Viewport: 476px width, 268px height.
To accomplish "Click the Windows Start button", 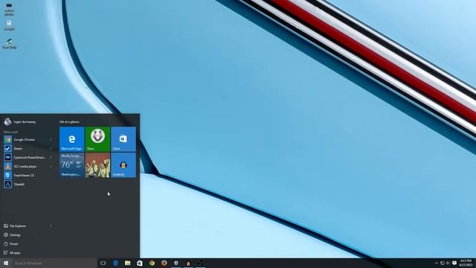I will [x=6, y=263].
